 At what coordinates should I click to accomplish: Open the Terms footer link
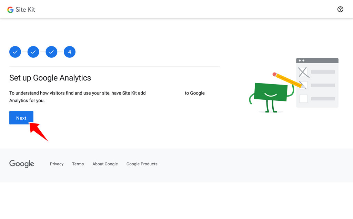(x=78, y=164)
